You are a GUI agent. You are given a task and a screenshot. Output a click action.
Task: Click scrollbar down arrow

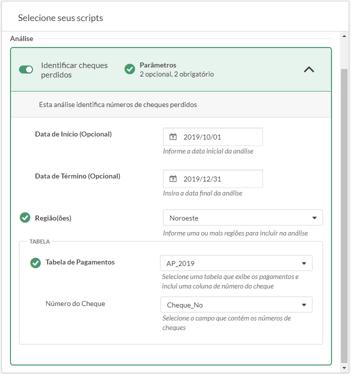[344, 368]
